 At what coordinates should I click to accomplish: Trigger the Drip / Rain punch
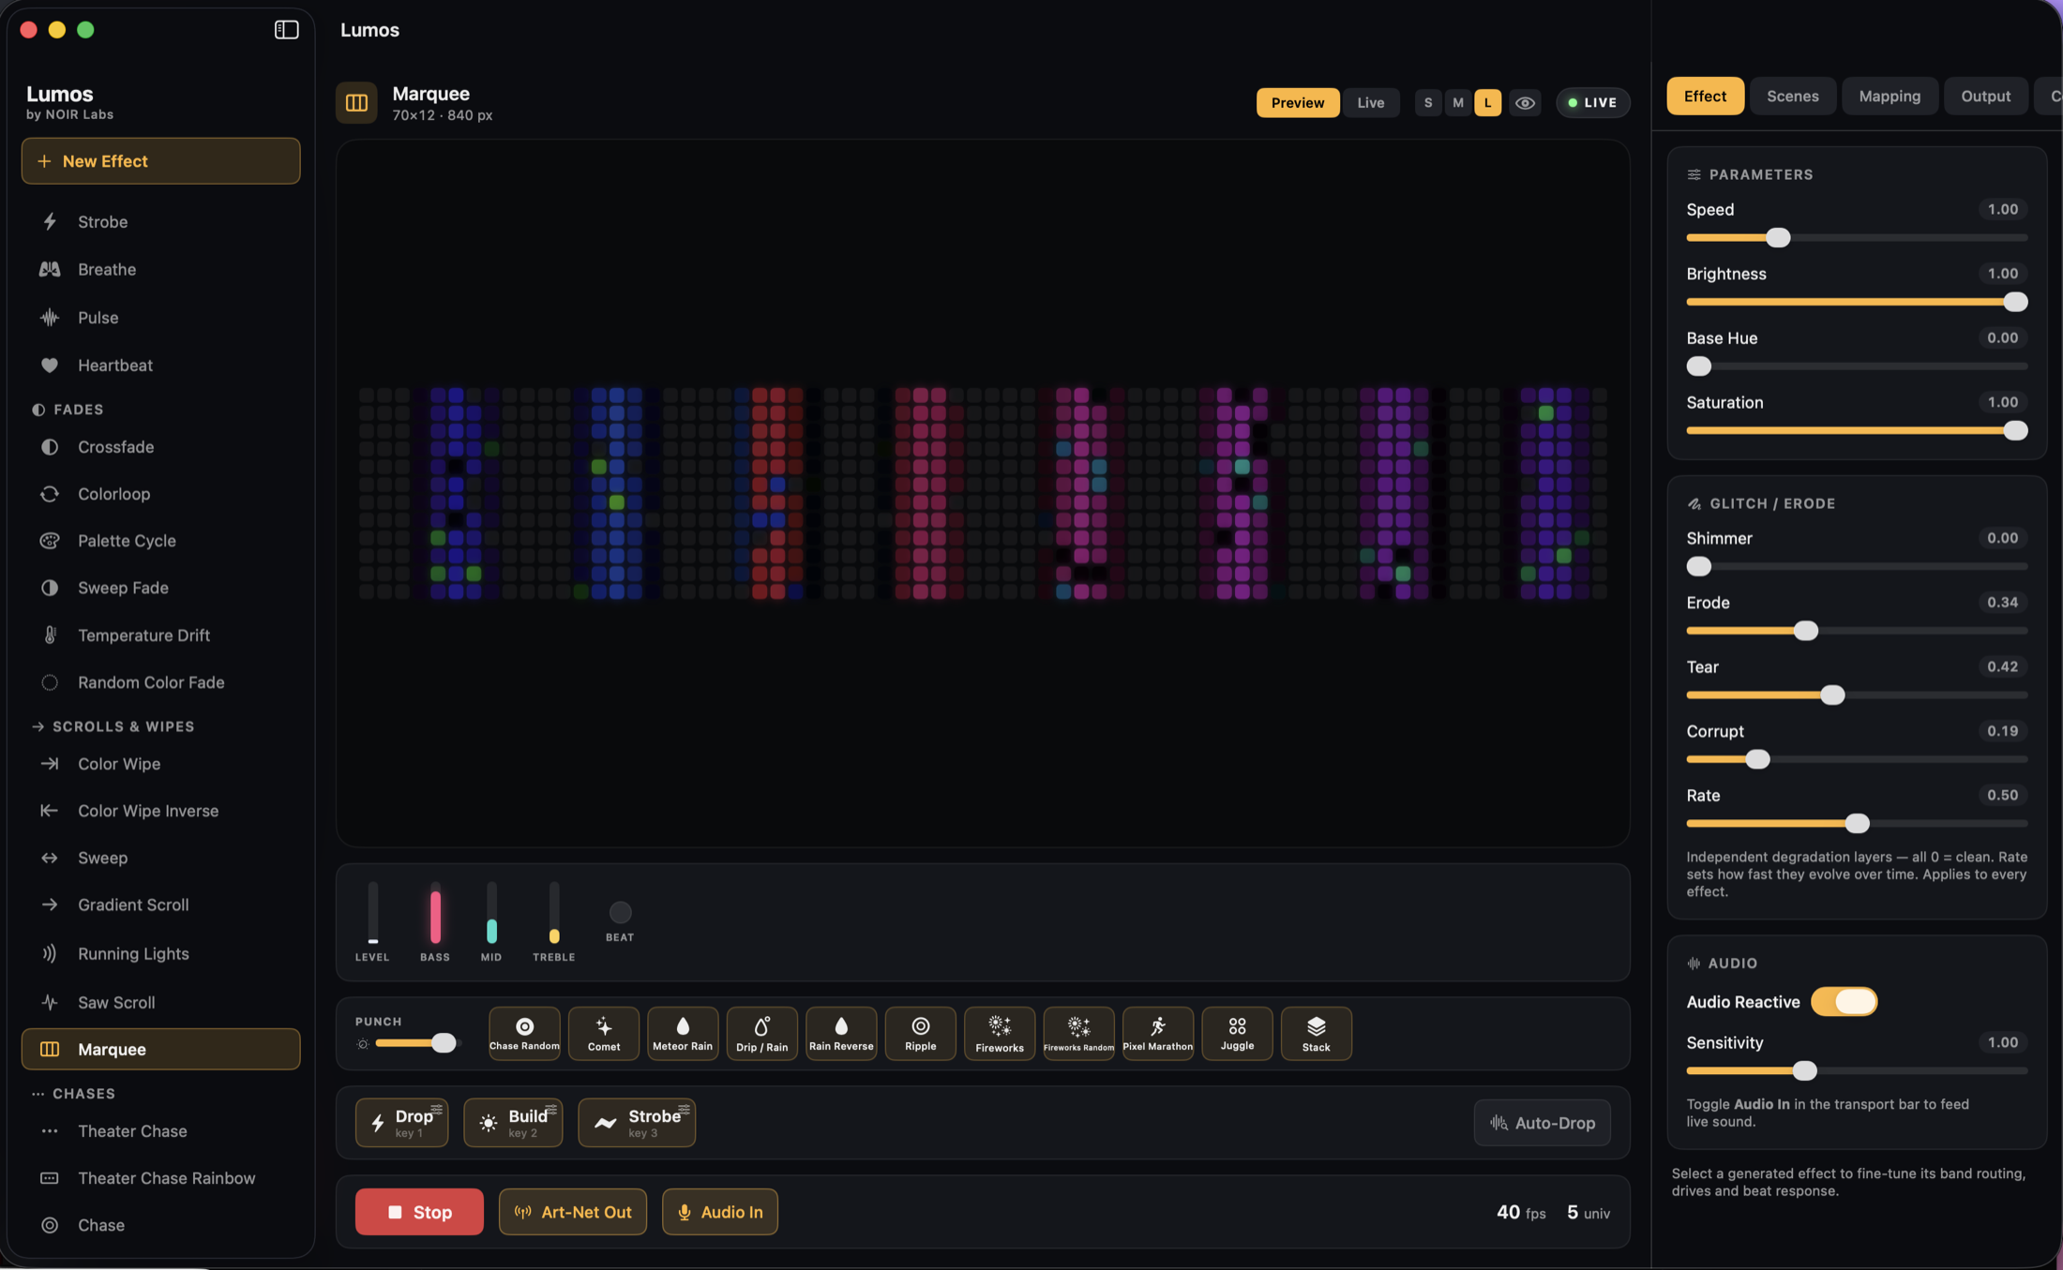tap(761, 1033)
